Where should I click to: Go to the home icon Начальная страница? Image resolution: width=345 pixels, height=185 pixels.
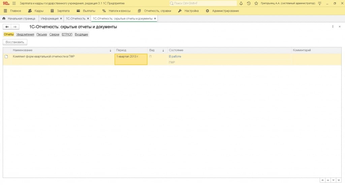pos(4,18)
